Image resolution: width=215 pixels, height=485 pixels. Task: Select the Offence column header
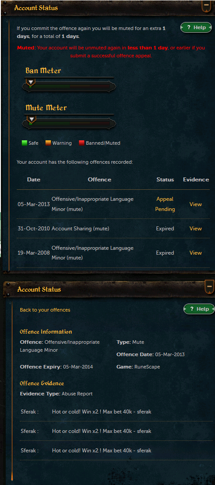coord(100,180)
